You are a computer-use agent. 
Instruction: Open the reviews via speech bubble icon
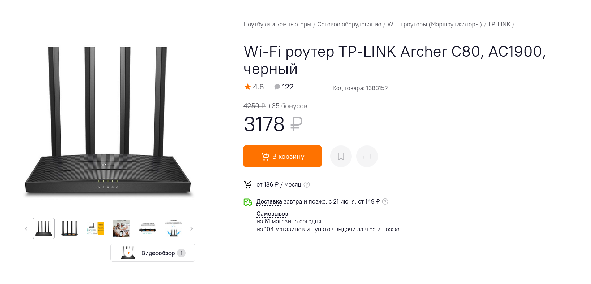point(277,87)
